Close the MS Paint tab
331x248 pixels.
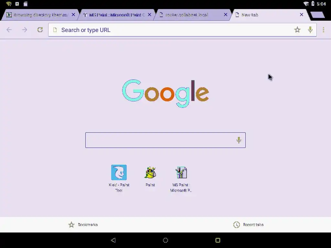(149, 15)
